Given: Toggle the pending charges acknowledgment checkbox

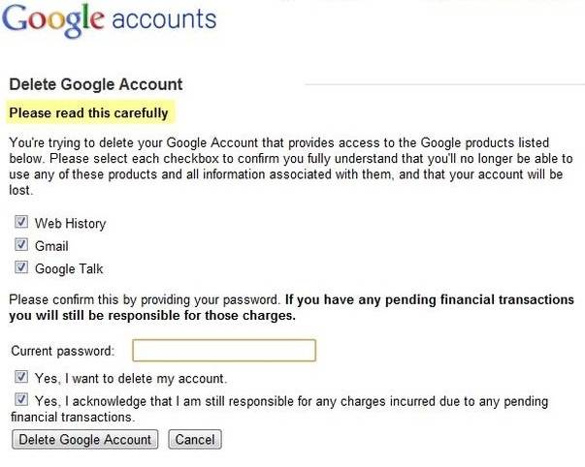Looking at the screenshot, I should point(21,400).
